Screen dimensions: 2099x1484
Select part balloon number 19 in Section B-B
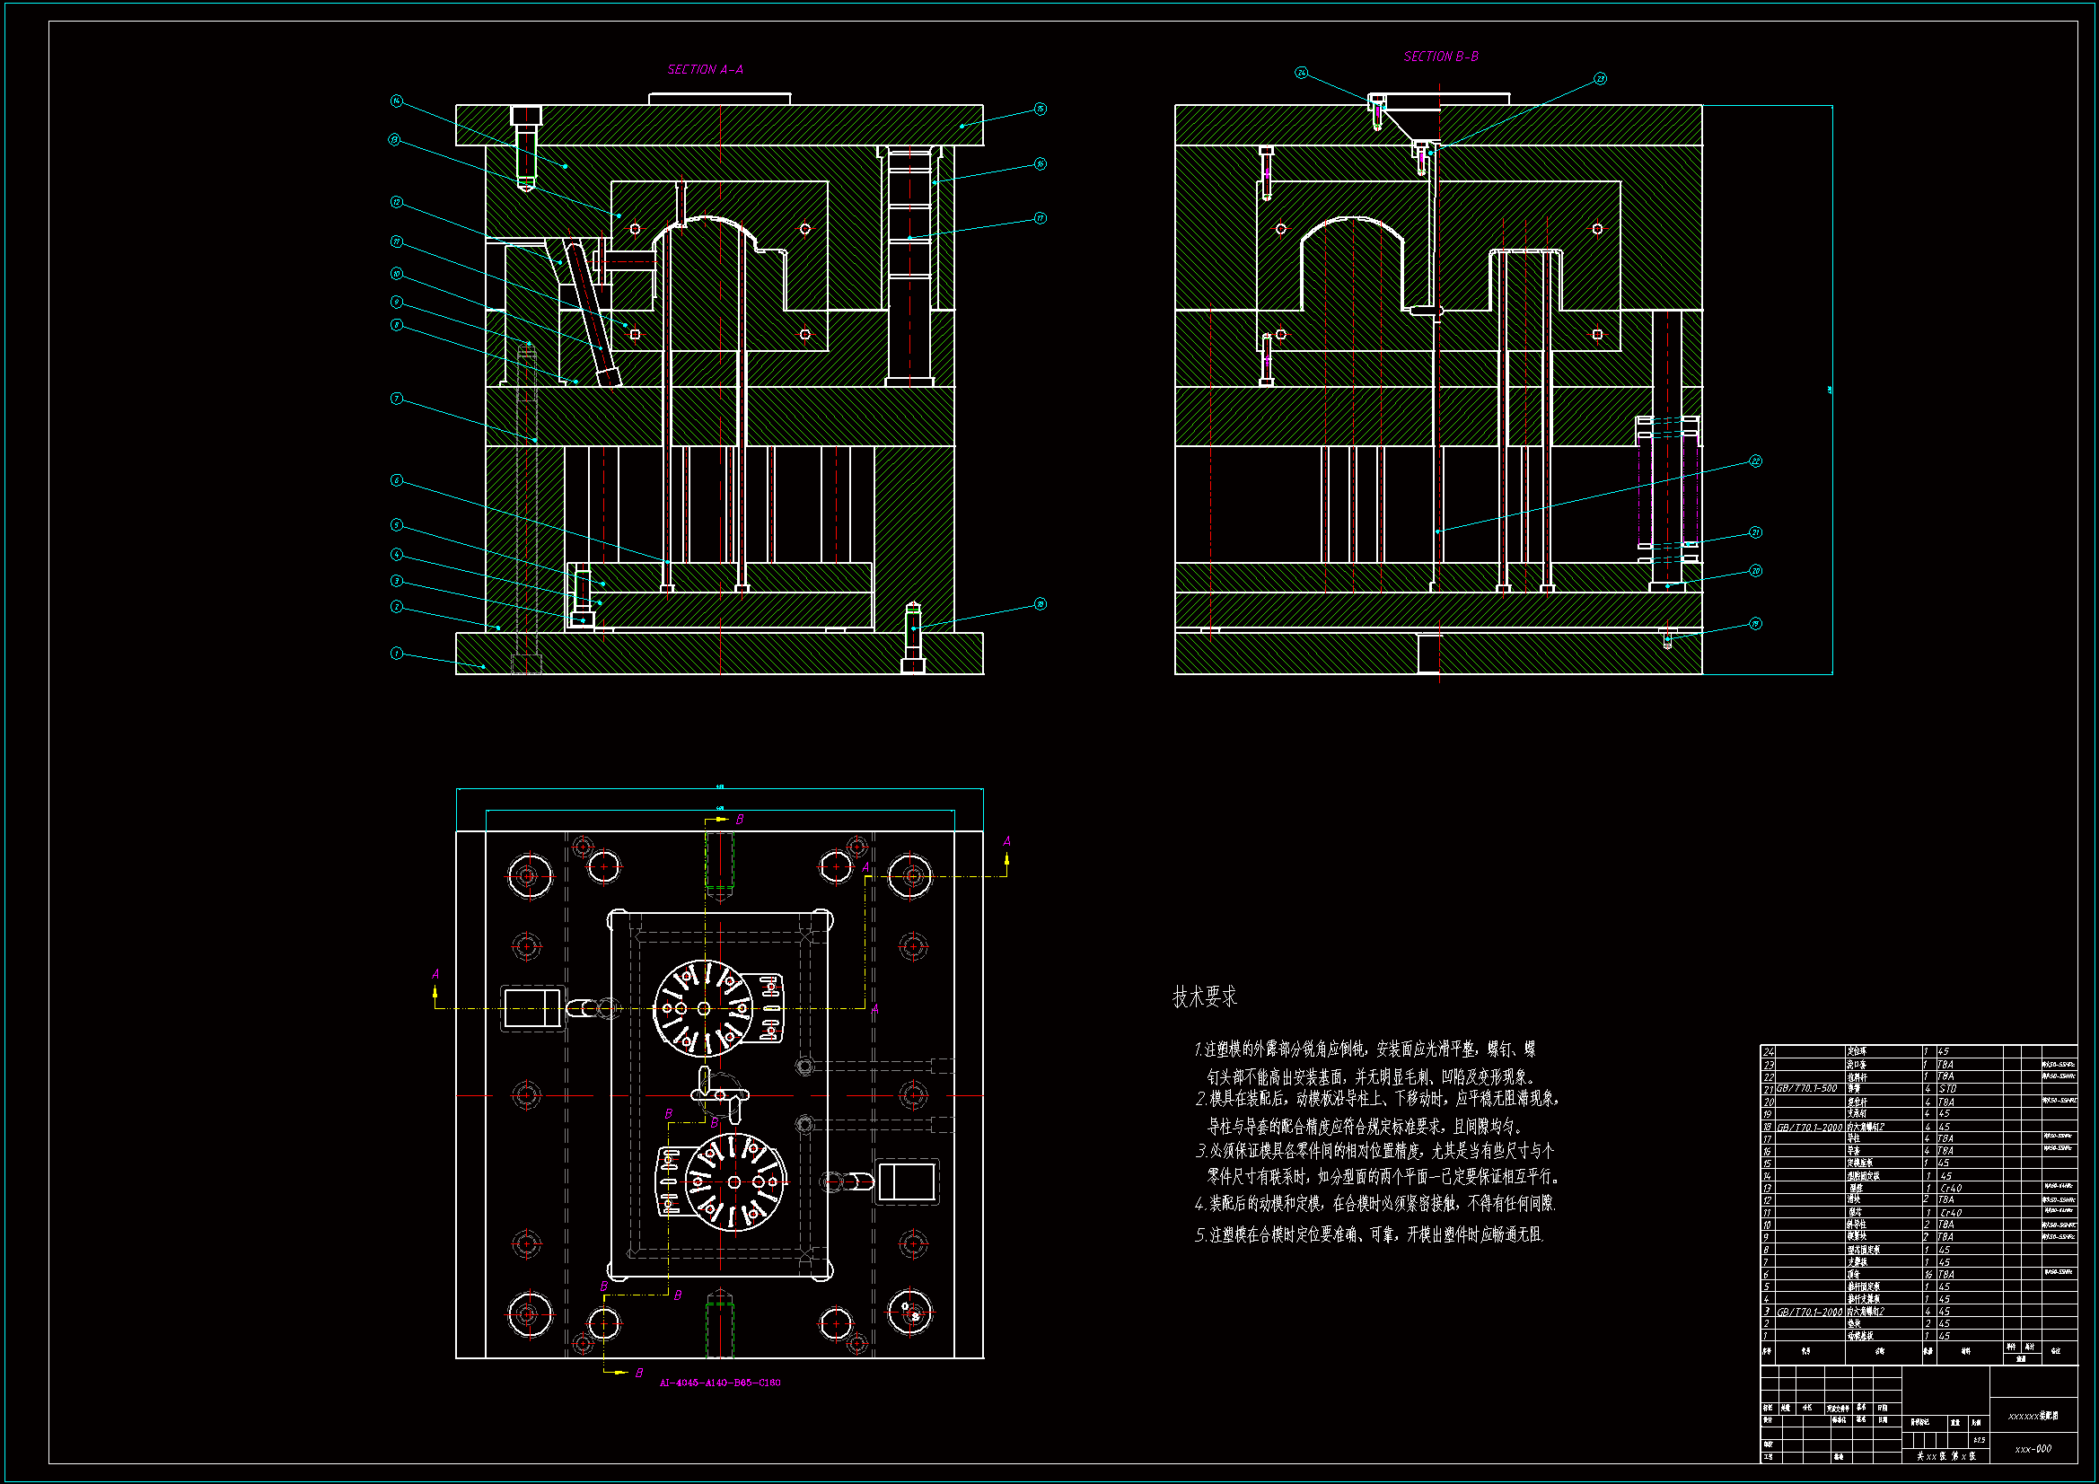point(1755,624)
